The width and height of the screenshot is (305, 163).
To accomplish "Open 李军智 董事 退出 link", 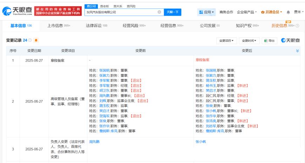I will click(x=104, y=80).
